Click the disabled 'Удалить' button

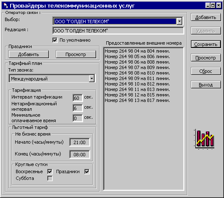tap(206, 31)
